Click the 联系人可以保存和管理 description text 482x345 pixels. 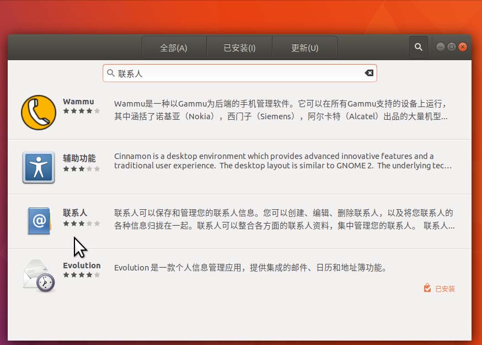285,219
